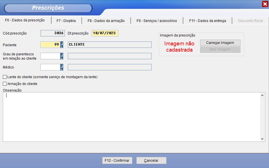Viewport: 269px width, 168px height.
Task: Open the F4 lookup for Grau de parentesco
Action: [62, 56]
